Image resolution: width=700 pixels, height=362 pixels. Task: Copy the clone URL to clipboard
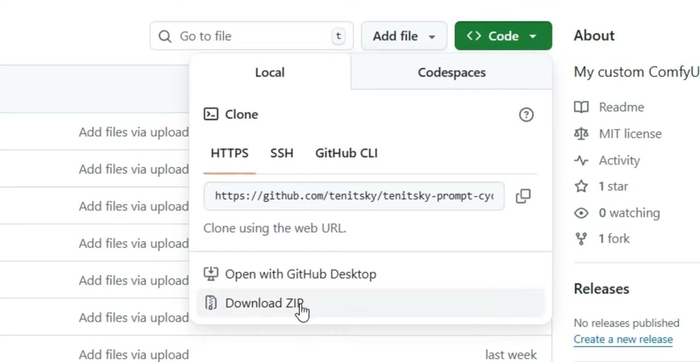click(523, 196)
